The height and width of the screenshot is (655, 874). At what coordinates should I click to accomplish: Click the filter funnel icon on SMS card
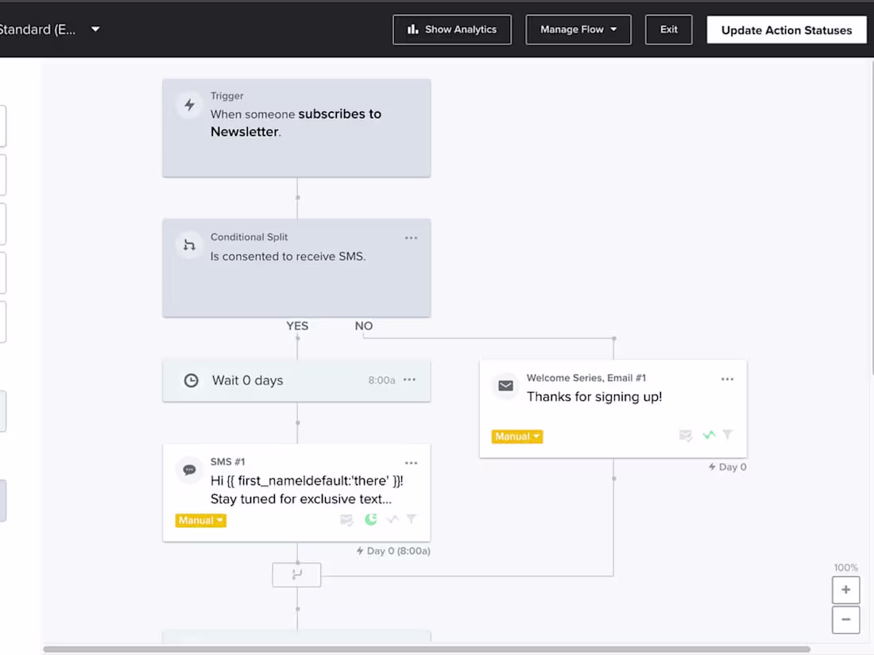tap(411, 520)
